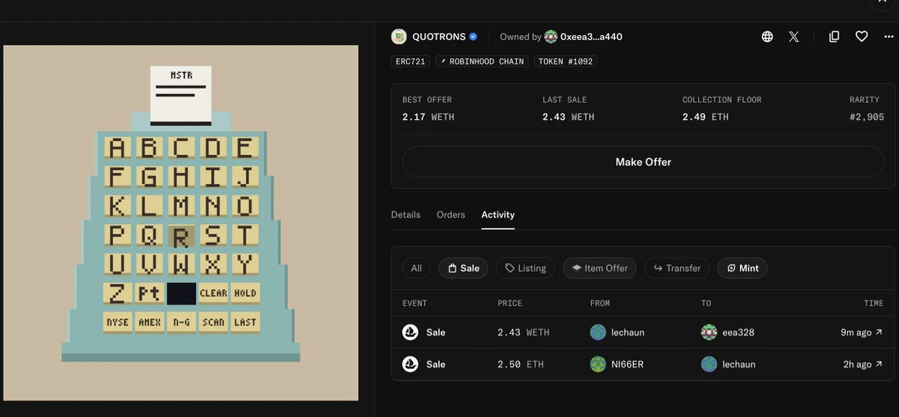Click the 2.43 WETH price in activity table
899x417 pixels.
524,332
